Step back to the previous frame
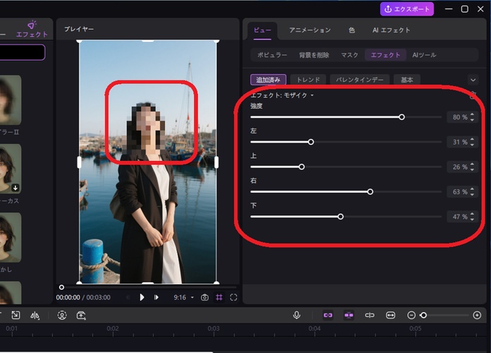 [x=128, y=297]
